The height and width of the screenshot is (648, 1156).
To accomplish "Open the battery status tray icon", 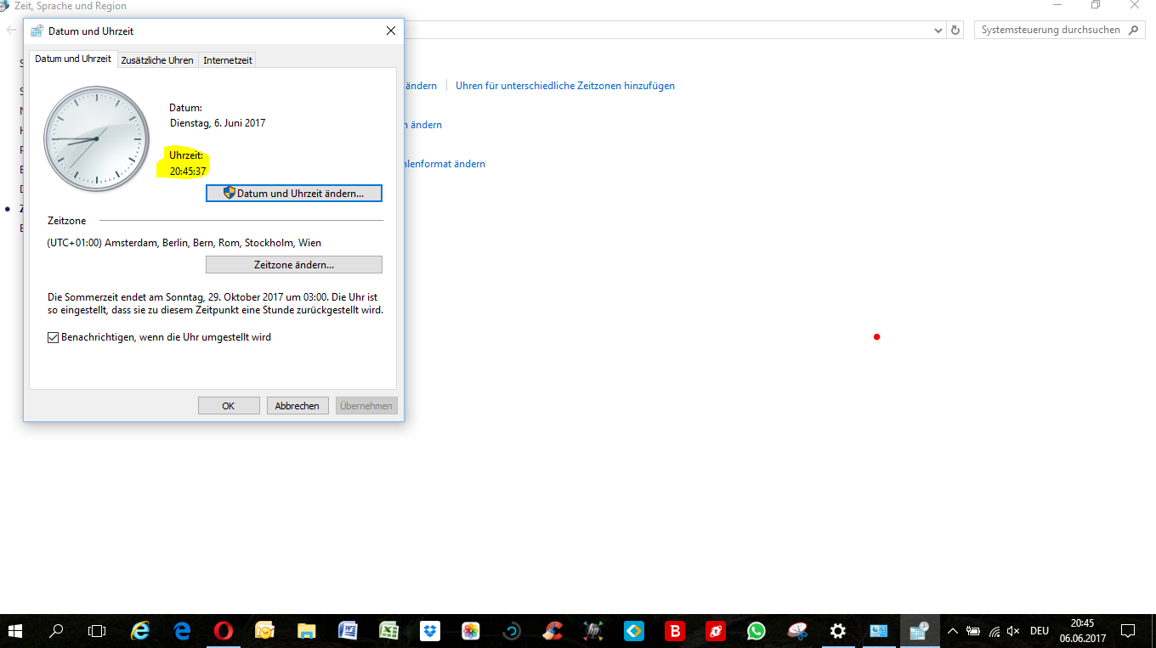I will pyautogui.click(x=973, y=631).
